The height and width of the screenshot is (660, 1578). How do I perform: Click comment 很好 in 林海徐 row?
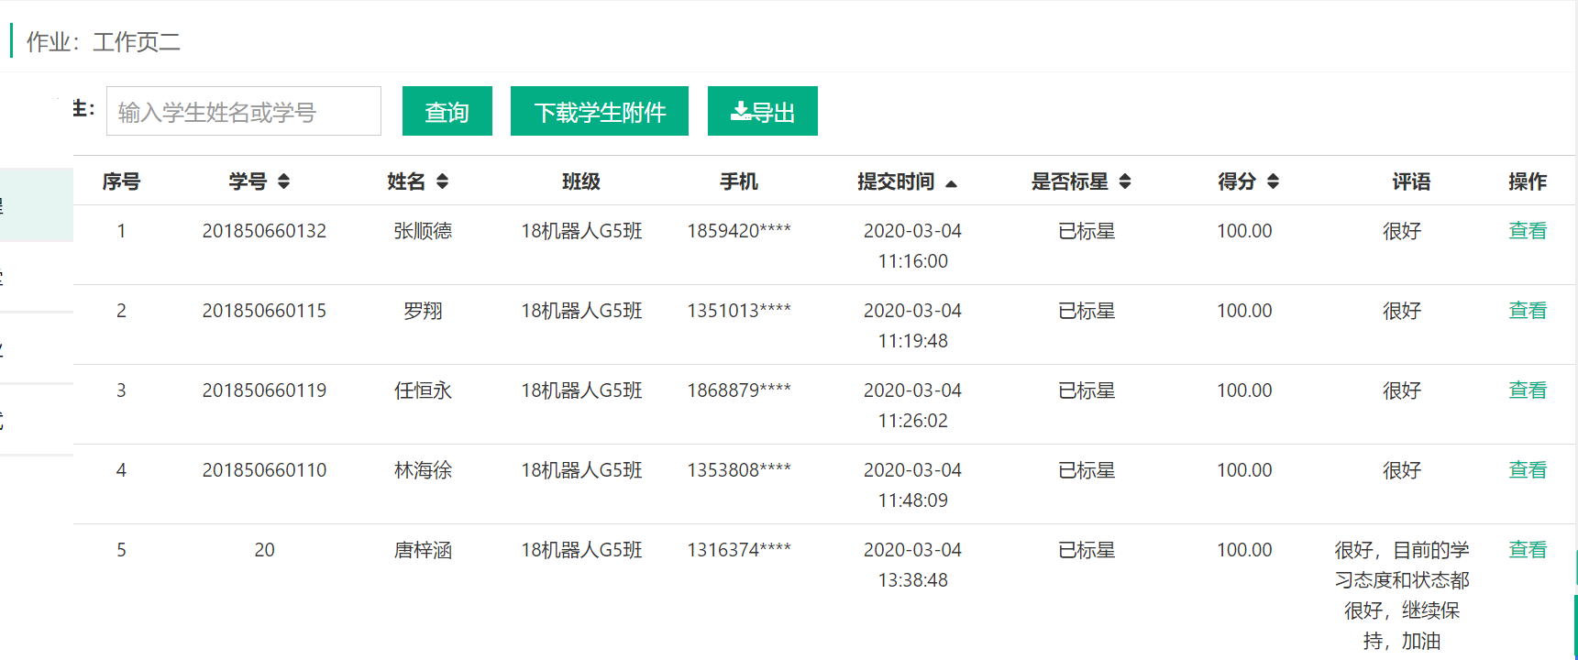pos(1402,470)
